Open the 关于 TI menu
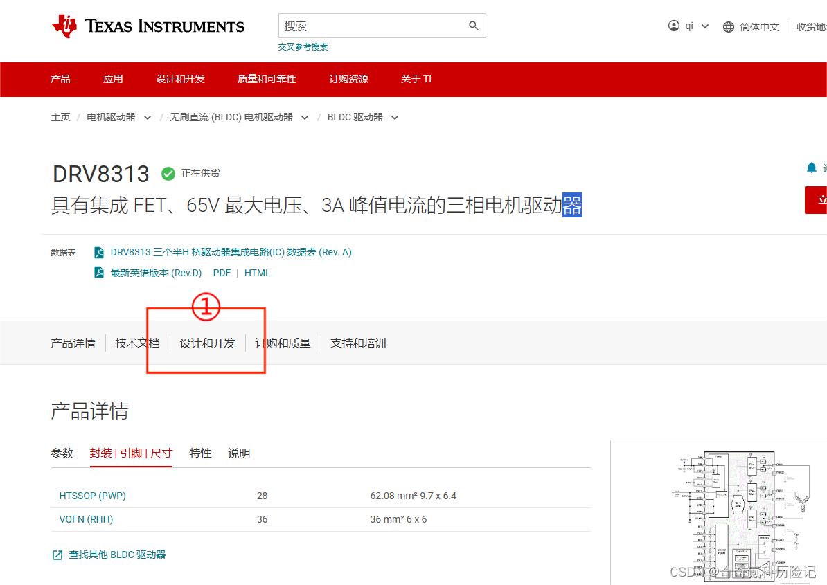The image size is (827, 585). [416, 79]
